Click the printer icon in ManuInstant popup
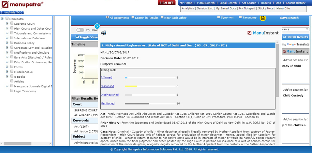The image size is (312, 153). (103, 32)
